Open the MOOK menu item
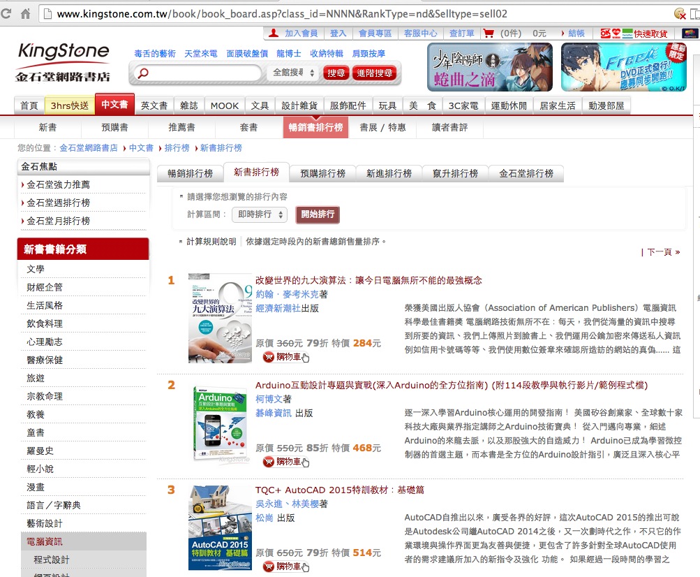The image size is (700, 577). click(x=225, y=106)
